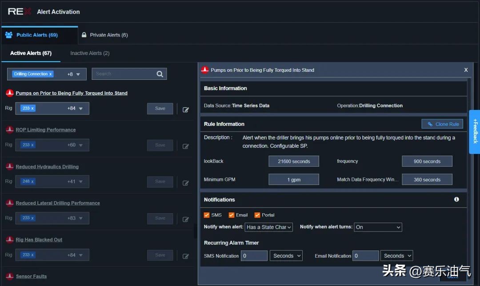Open the Inactive Alerts tab
This screenshot has height=286, width=480.
pyautogui.click(x=90, y=53)
